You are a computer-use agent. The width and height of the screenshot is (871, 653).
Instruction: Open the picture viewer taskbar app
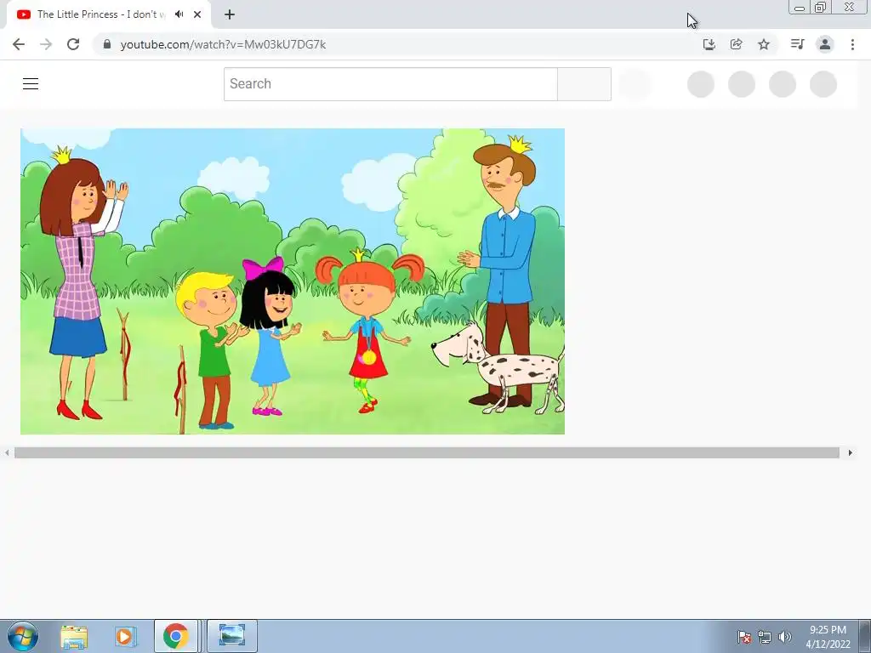[232, 636]
